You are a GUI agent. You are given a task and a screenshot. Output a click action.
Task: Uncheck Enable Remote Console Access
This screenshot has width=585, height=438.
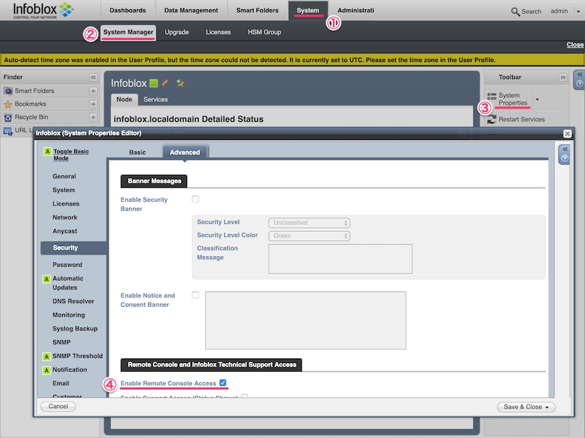[x=223, y=382]
